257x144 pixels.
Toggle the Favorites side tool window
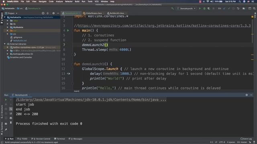coord(2,128)
